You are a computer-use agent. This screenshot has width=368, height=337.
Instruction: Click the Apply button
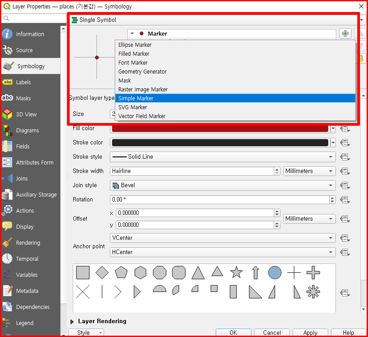[x=310, y=333]
